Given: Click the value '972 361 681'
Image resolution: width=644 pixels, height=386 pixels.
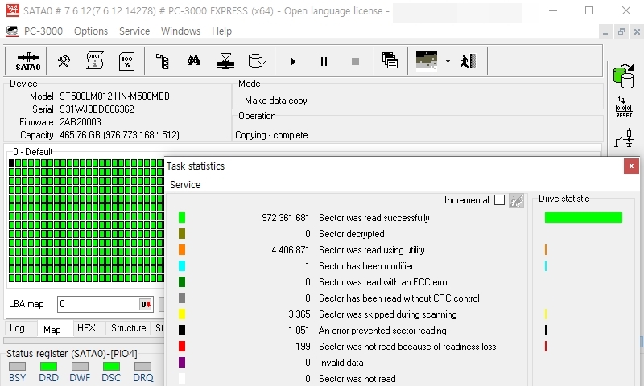Looking at the screenshot, I should pyautogui.click(x=286, y=218).
